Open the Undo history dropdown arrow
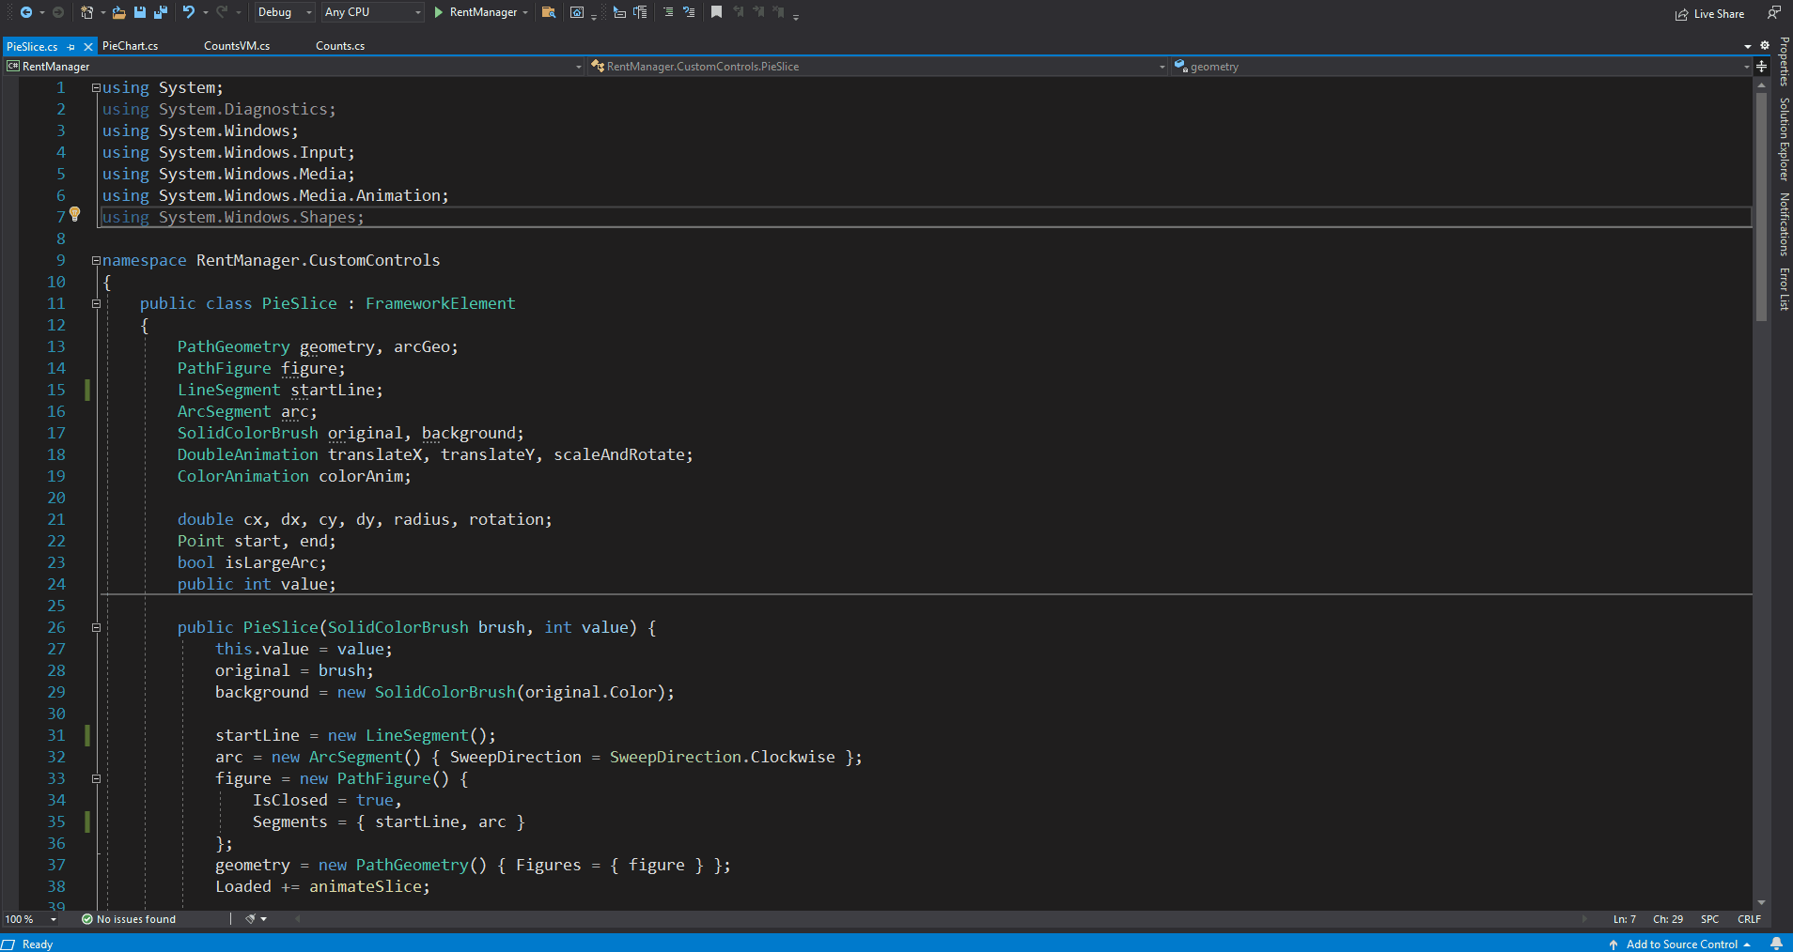The width and height of the screenshot is (1793, 952). 205,12
